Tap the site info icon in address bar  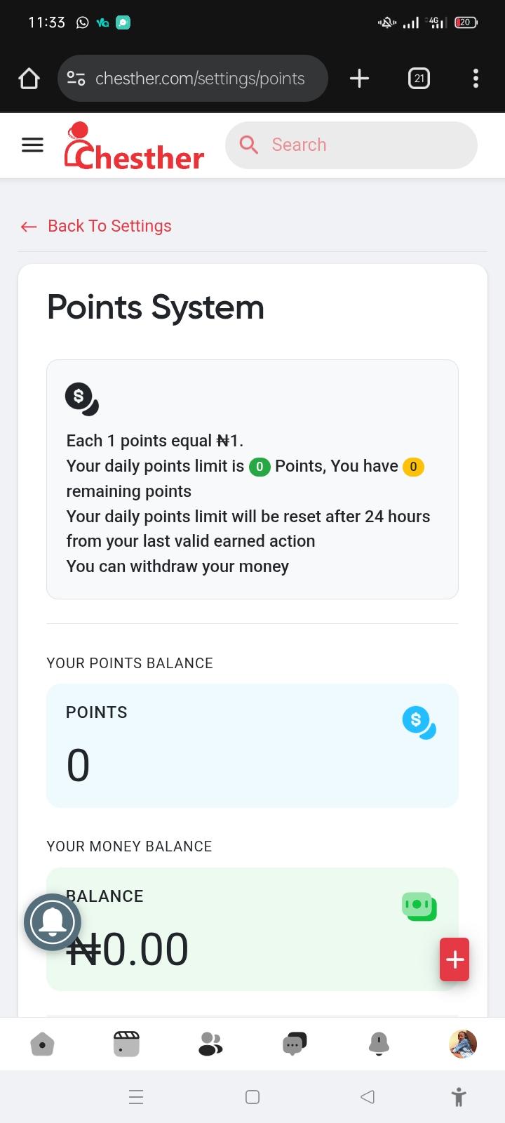coord(76,79)
